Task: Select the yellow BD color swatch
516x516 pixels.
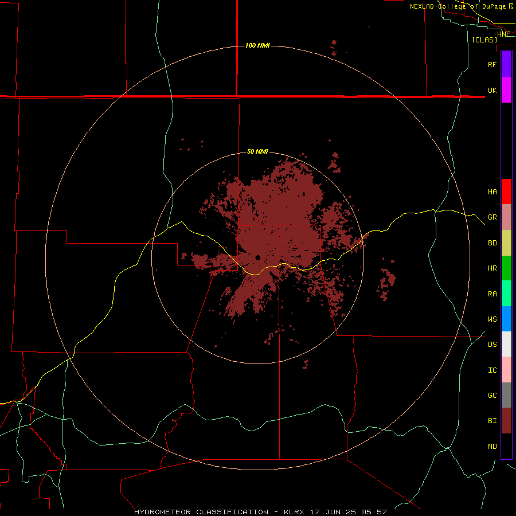Action: [506, 243]
